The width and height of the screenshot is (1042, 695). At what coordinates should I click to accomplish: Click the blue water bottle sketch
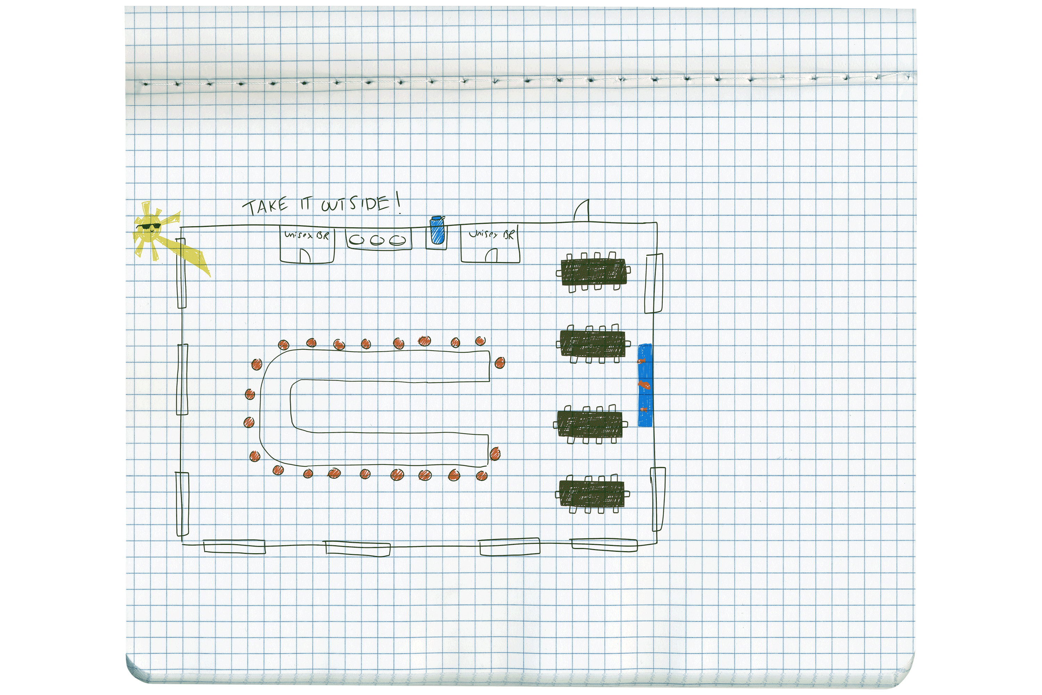click(x=437, y=230)
